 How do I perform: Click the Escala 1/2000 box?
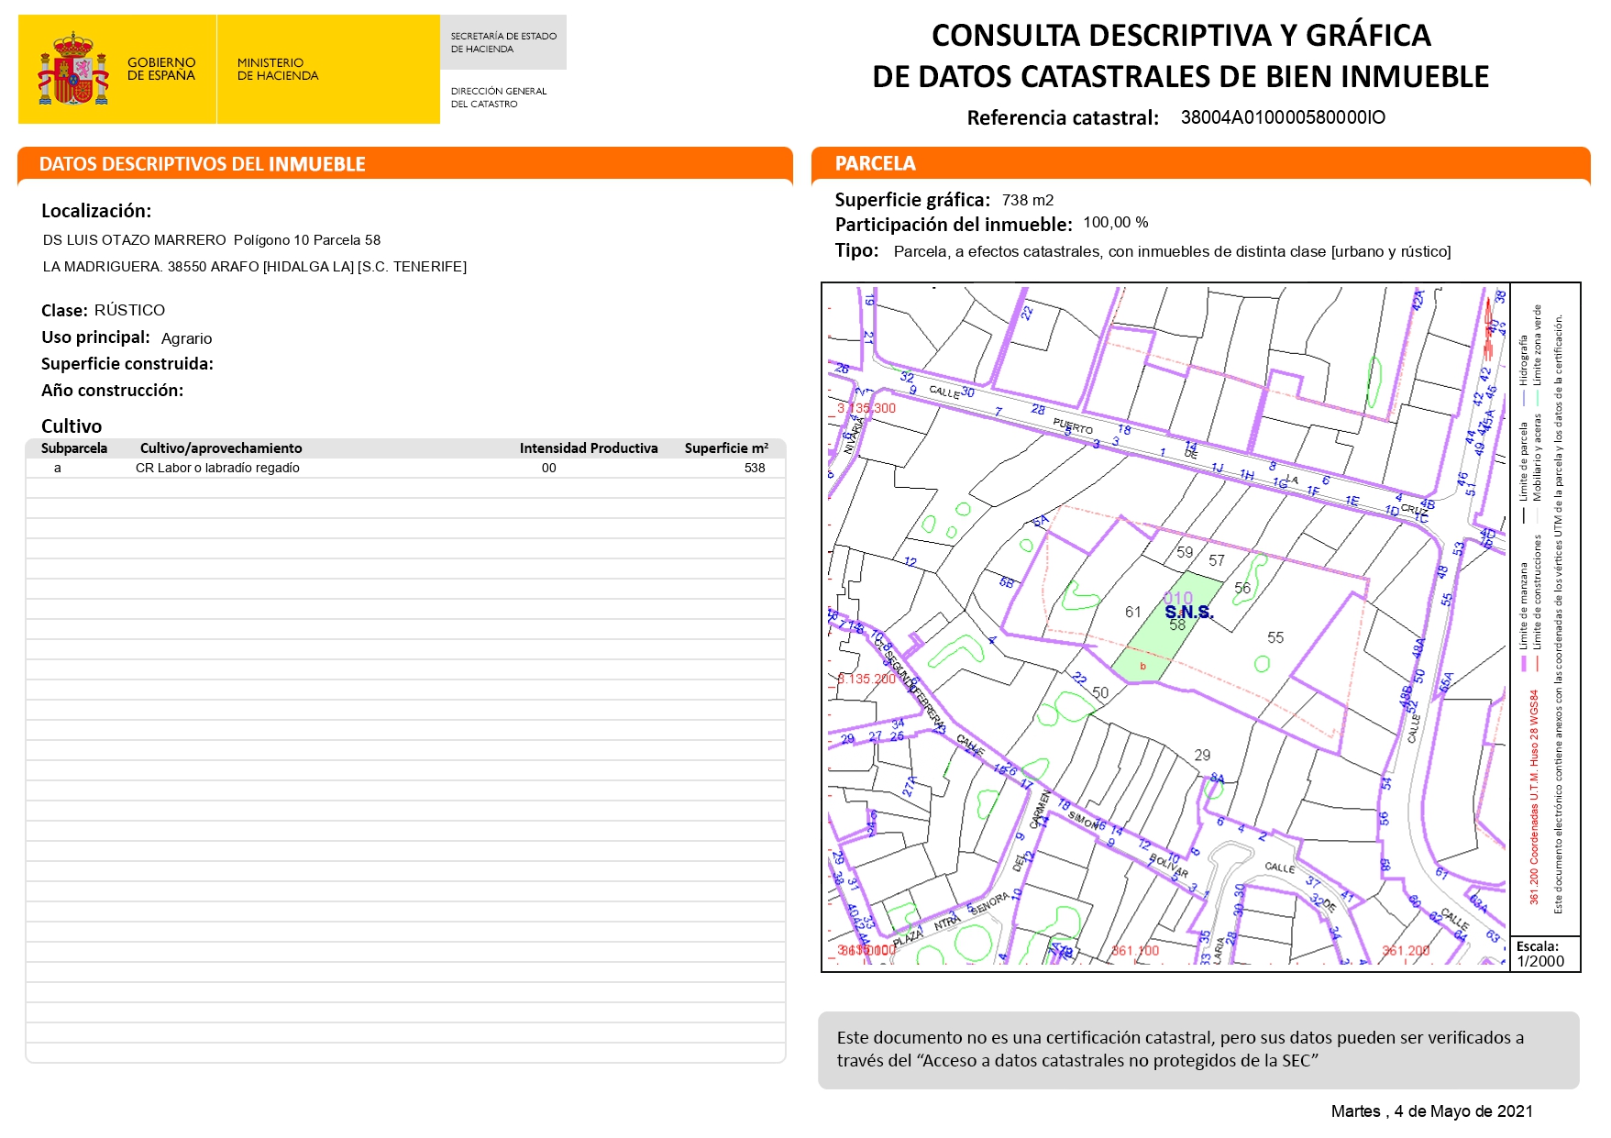1544,954
